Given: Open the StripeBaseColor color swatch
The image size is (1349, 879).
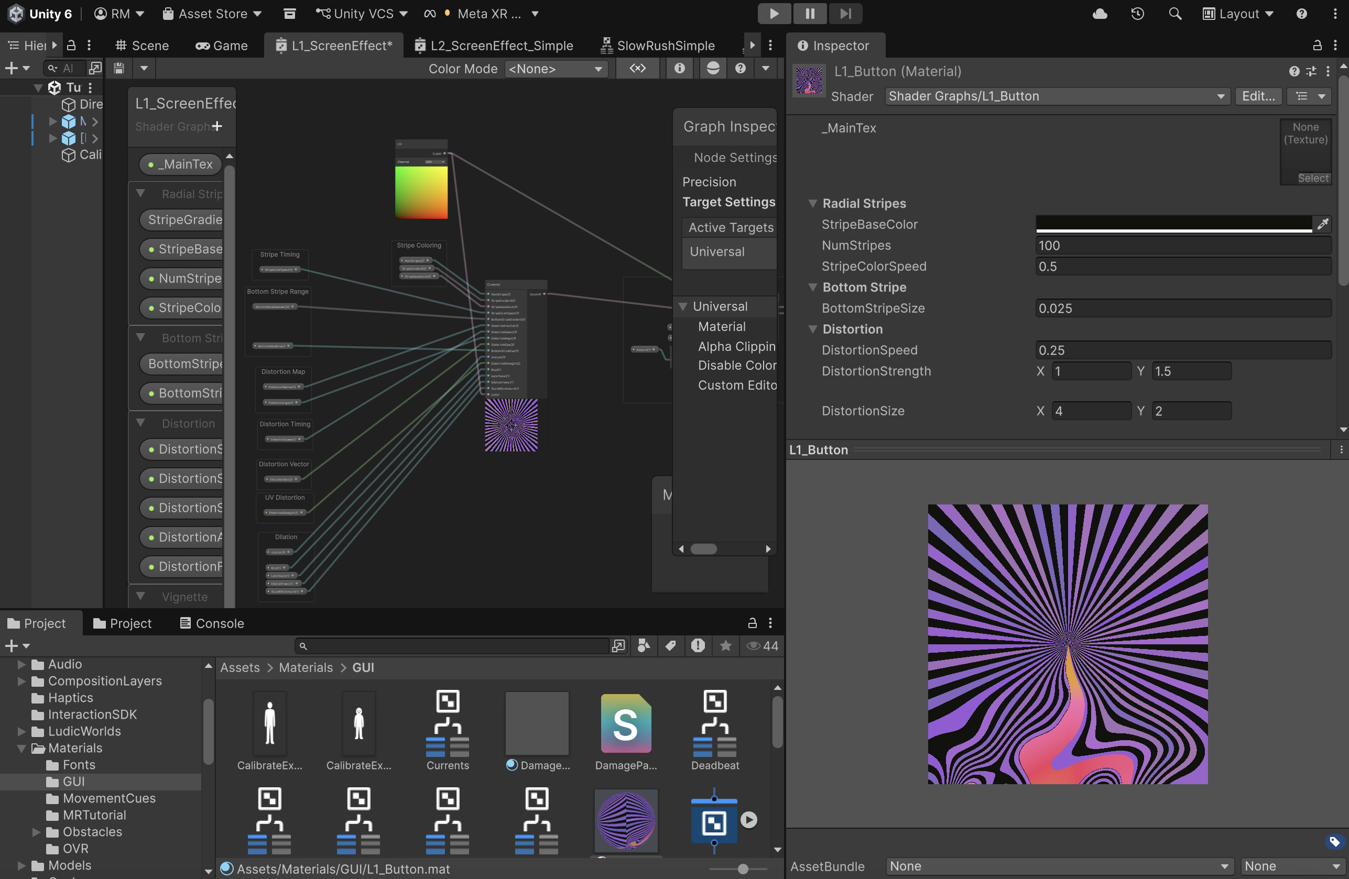Looking at the screenshot, I should click(1173, 224).
